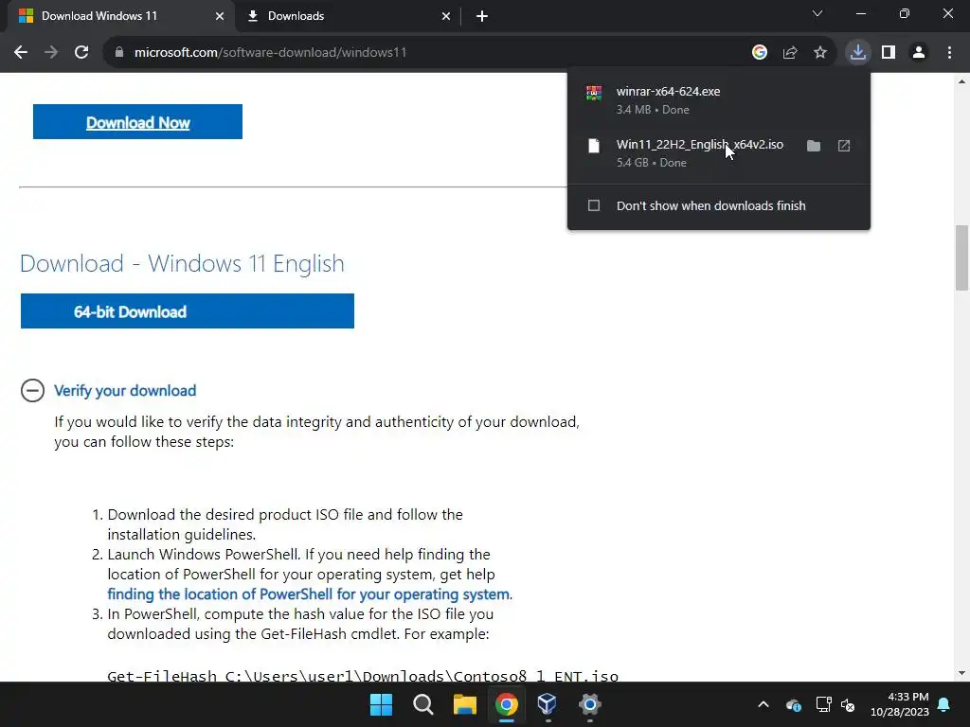970x727 pixels.
Task: Click the 64-bit Download button
Action: pyautogui.click(x=188, y=310)
